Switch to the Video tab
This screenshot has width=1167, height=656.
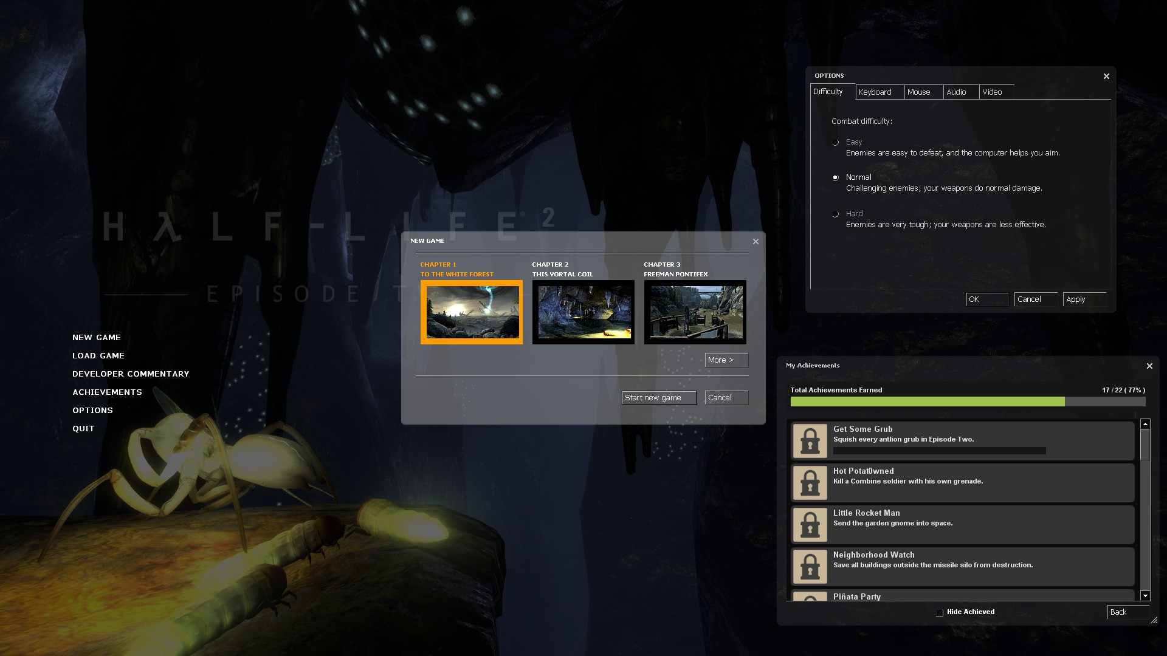click(x=997, y=92)
